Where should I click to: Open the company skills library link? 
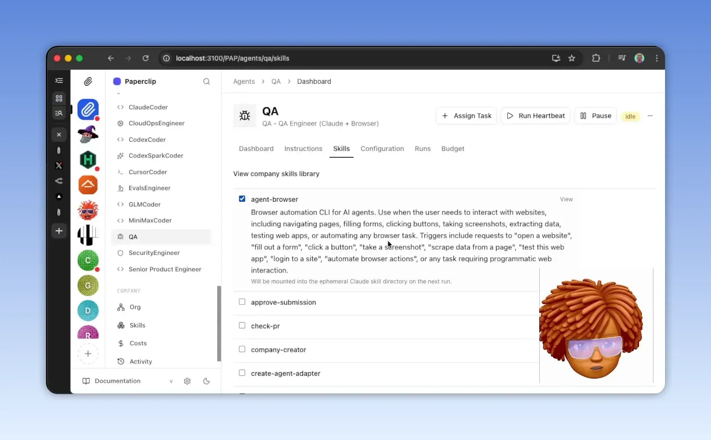(276, 174)
